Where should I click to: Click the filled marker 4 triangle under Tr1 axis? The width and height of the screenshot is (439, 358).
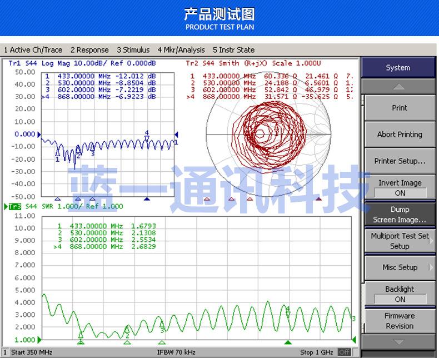pos(147,199)
